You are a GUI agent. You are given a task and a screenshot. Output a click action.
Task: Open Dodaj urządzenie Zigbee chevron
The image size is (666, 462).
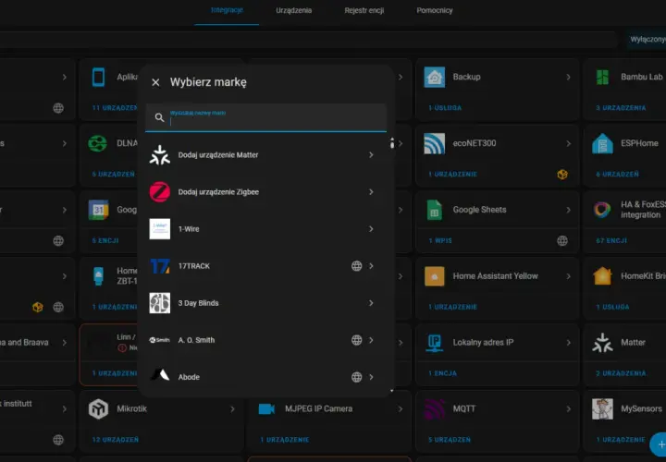(371, 192)
